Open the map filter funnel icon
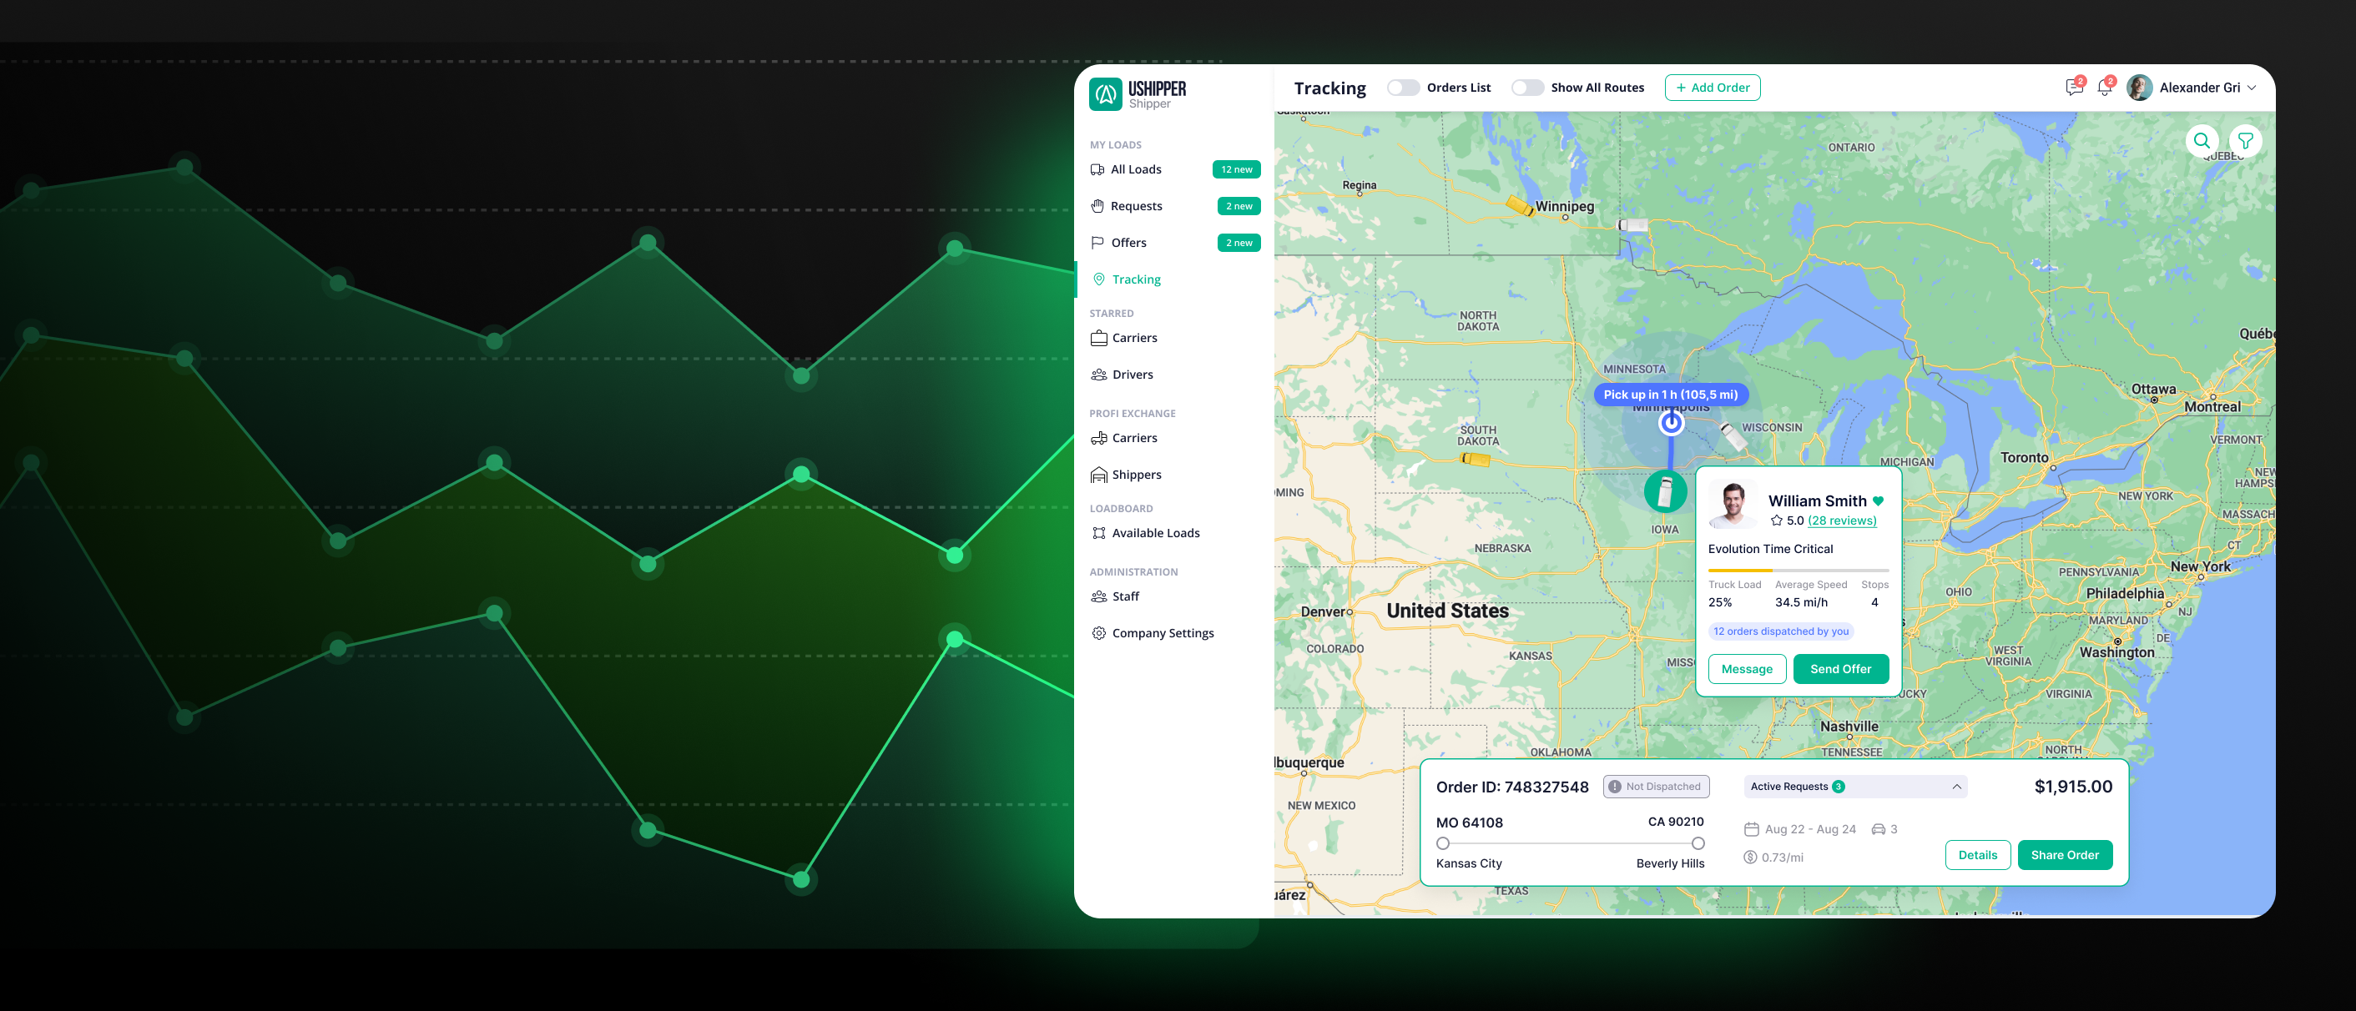 click(2244, 141)
